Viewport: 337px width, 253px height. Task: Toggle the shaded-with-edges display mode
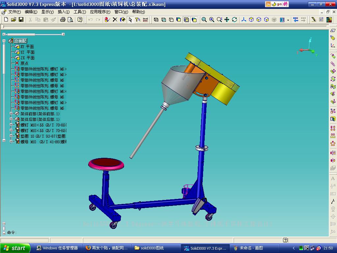coord(187,19)
